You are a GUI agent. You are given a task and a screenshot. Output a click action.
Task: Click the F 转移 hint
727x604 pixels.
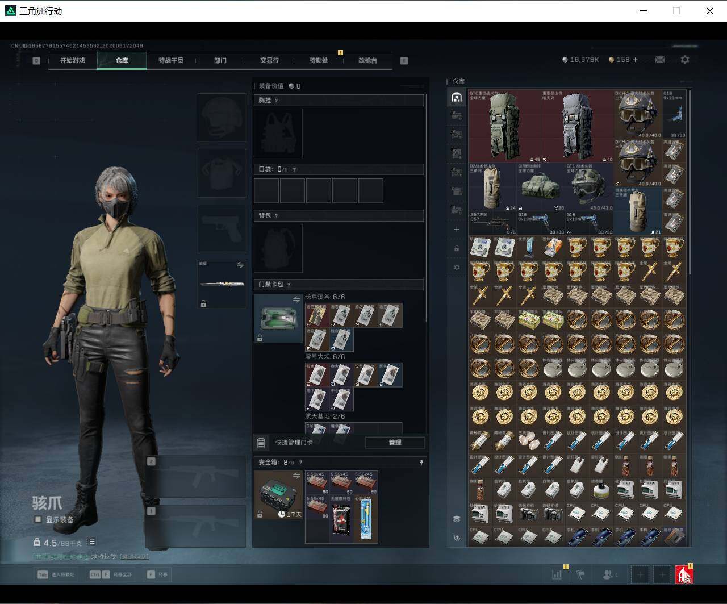point(157,574)
